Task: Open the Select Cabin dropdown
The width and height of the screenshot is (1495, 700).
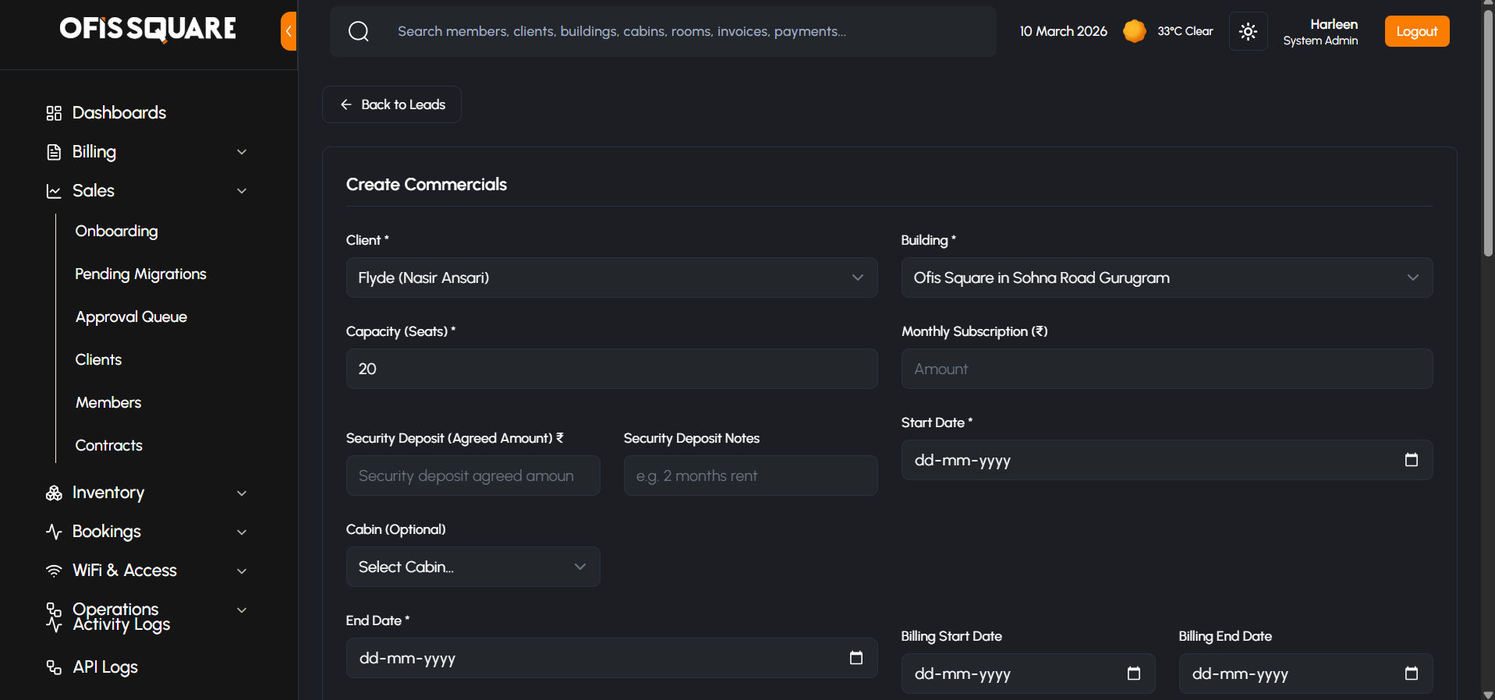Action: tap(473, 567)
